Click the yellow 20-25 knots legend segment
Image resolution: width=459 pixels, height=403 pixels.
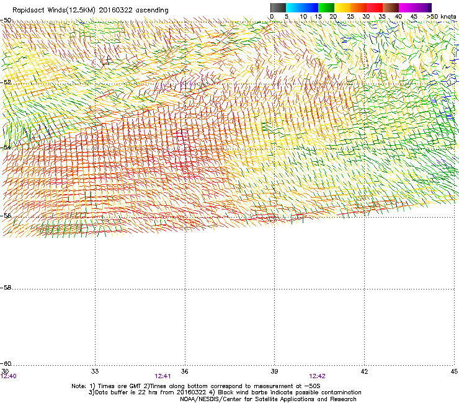tap(342, 7)
